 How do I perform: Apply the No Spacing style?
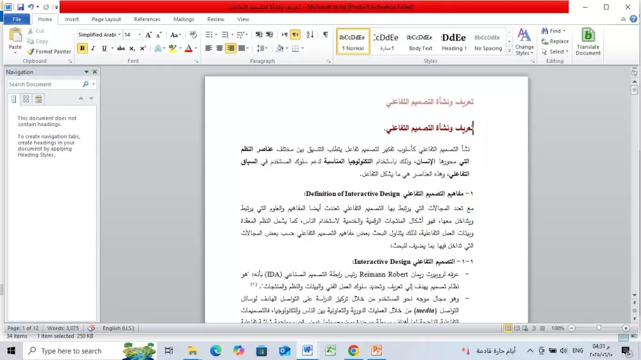[x=488, y=41]
